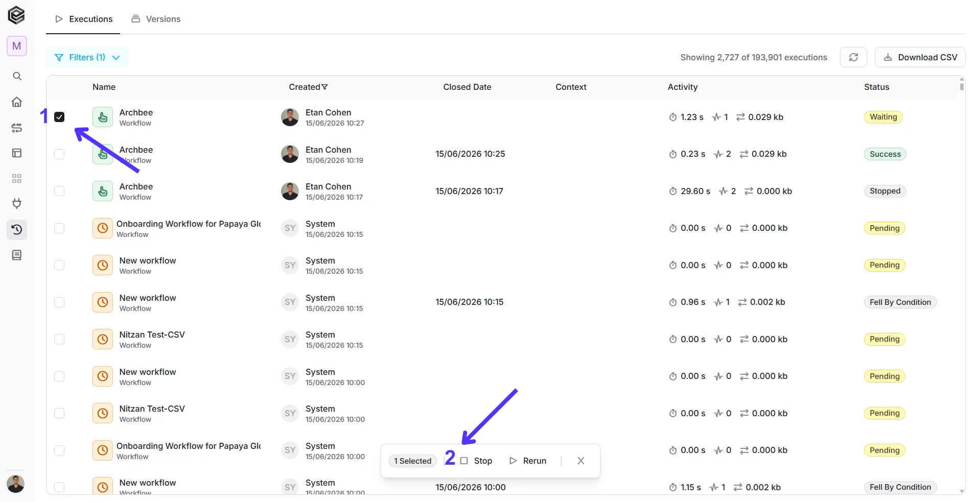Click the Status column header
The width and height of the screenshot is (979, 502).
[877, 87]
